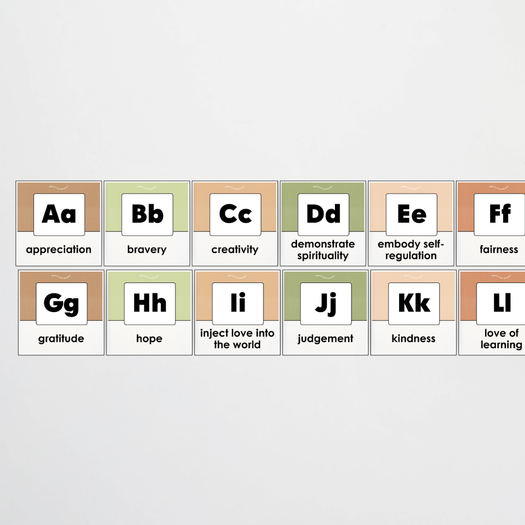
Task: Click the 'appreciation' card label
Action: click(x=59, y=249)
